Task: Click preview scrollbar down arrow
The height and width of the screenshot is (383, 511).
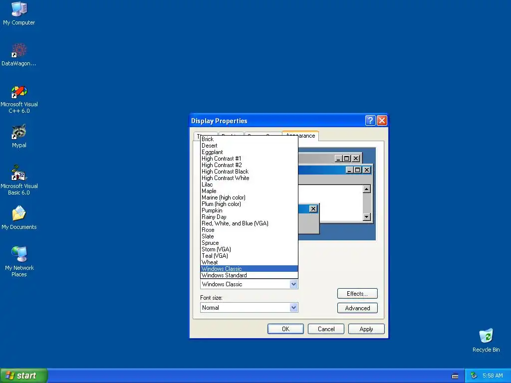Action: point(367,217)
